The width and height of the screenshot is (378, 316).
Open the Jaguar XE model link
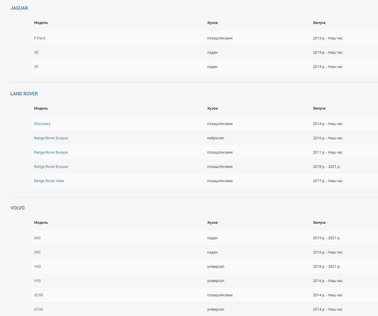[x=36, y=52]
